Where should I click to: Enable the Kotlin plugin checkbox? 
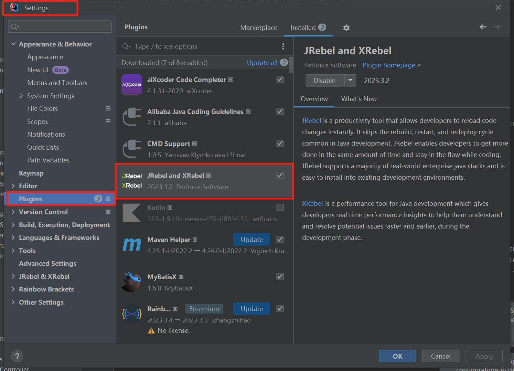click(280, 208)
